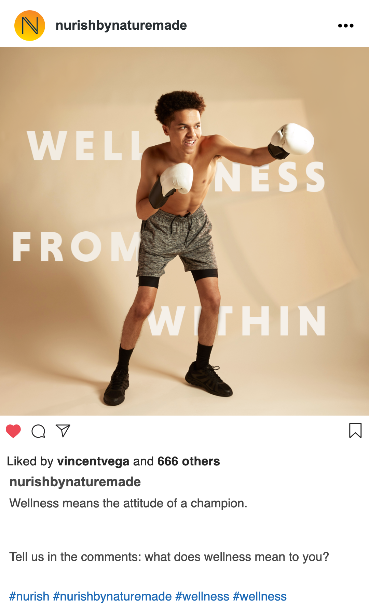Open comments via speech bubble icon

pos(38,431)
